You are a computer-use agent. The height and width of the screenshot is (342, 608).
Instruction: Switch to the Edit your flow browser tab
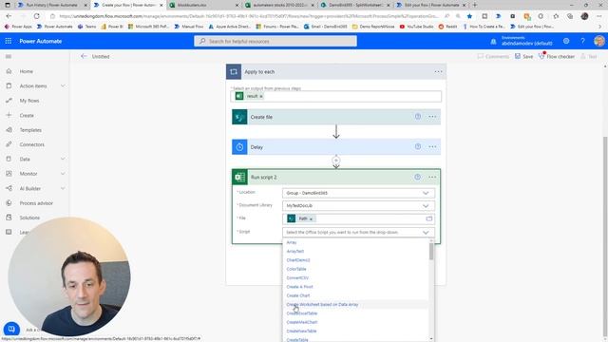(x=431, y=5)
